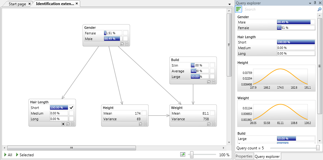Click the evidence box next to Weight Mean

pyautogui.click(x=212, y=113)
